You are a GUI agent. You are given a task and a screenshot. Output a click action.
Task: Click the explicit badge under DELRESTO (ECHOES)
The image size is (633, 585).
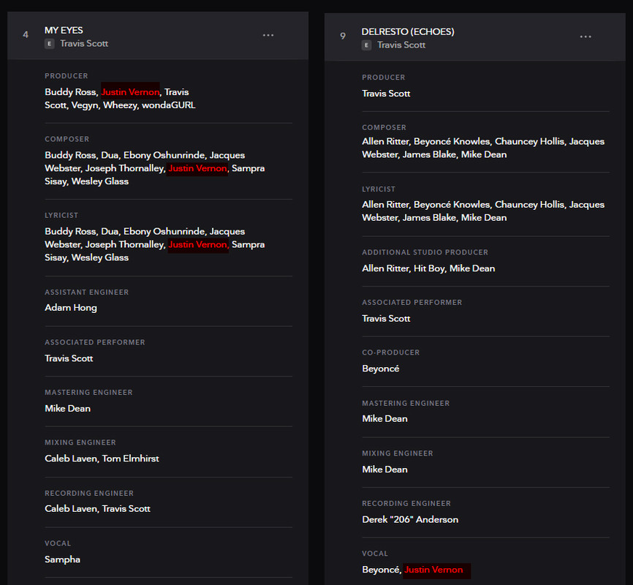(x=366, y=45)
